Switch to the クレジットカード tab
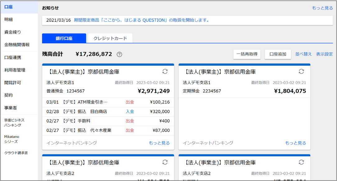The height and width of the screenshot is (181, 337). click(110, 38)
